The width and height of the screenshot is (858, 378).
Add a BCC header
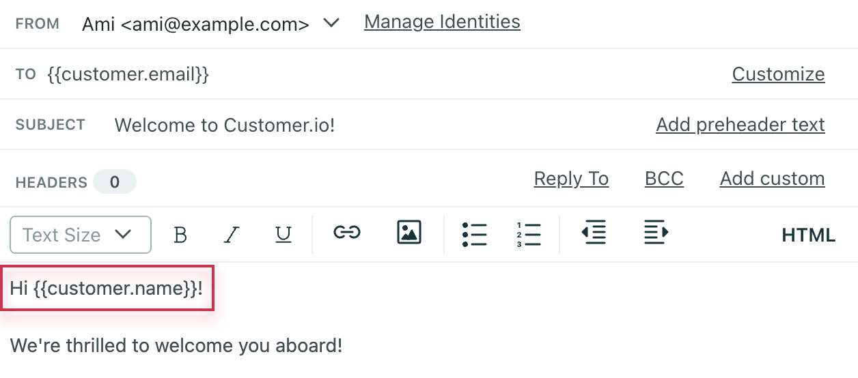[664, 179]
